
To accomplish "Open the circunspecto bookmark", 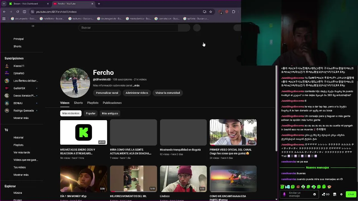I will (x=23, y=19).
